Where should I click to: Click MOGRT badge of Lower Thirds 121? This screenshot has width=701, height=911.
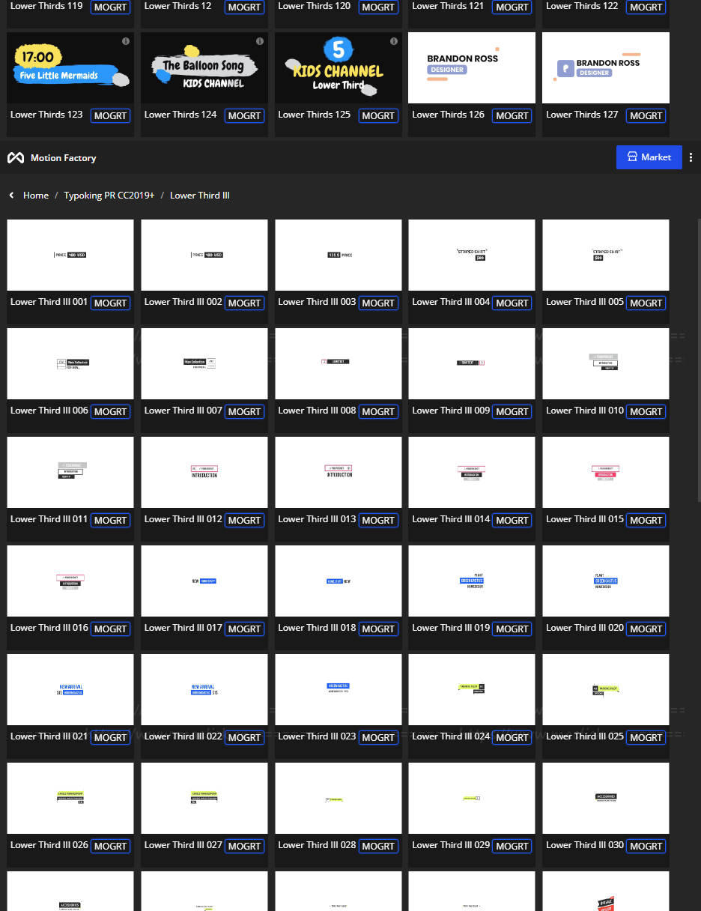(512, 7)
